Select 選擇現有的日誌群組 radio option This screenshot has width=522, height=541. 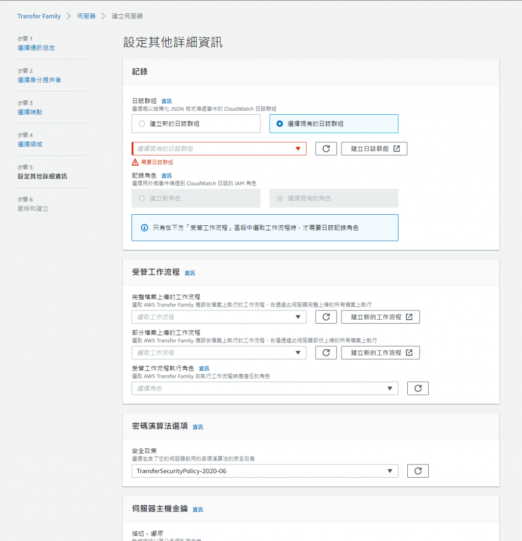pos(333,124)
